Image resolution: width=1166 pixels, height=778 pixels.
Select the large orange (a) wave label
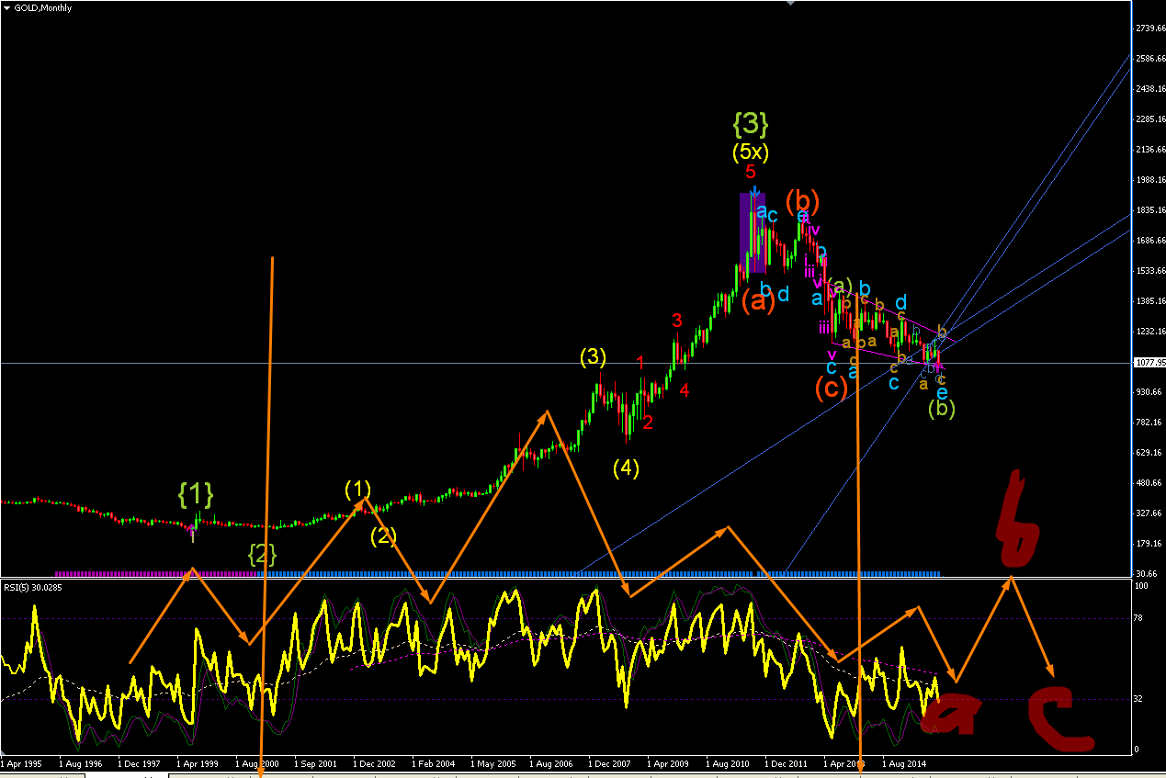click(759, 300)
